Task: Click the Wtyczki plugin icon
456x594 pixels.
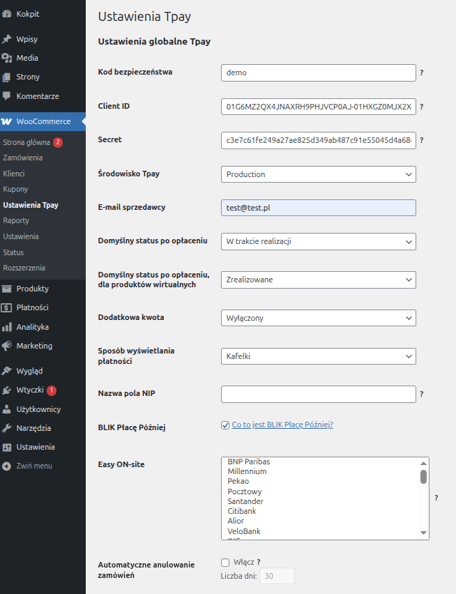Action: [x=7, y=390]
